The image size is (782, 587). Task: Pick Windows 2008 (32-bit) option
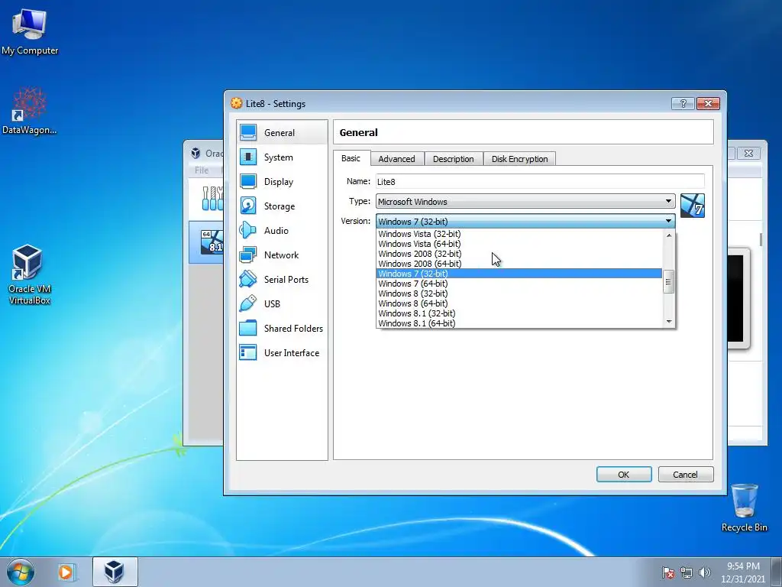pyautogui.click(x=519, y=254)
